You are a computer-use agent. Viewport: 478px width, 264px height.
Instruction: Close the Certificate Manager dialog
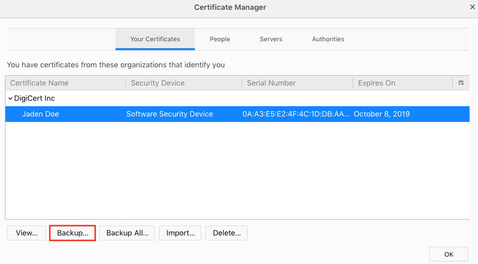click(472, 7)
